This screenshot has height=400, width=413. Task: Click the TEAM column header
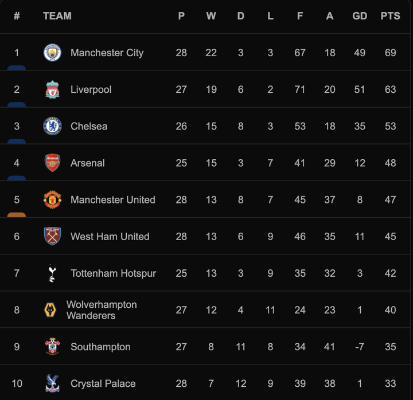pos(57,16)
